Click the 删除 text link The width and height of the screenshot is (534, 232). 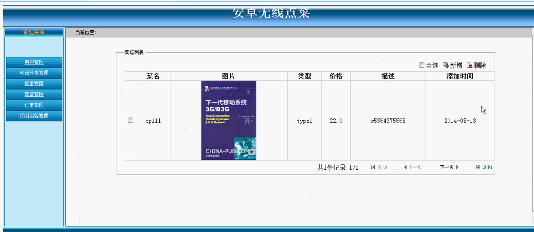coord(480,65)
